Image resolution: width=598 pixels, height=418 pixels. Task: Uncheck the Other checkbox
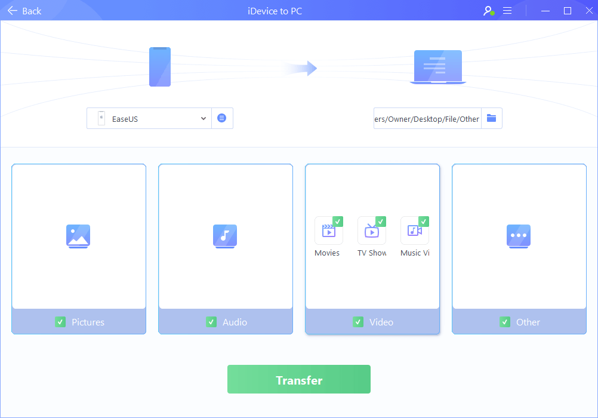pos(505,322)
